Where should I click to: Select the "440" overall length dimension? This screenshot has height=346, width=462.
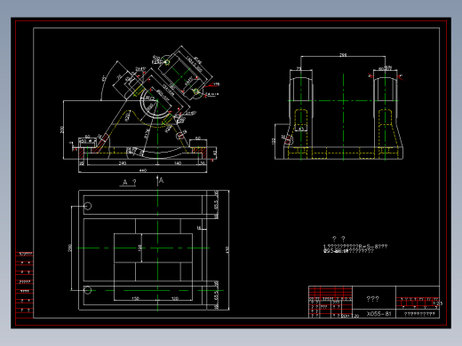[x=143, y=170]
